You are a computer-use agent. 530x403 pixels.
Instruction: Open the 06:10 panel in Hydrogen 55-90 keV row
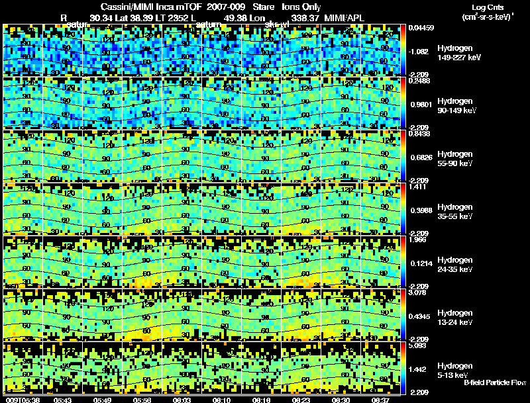tap(222, 156)
